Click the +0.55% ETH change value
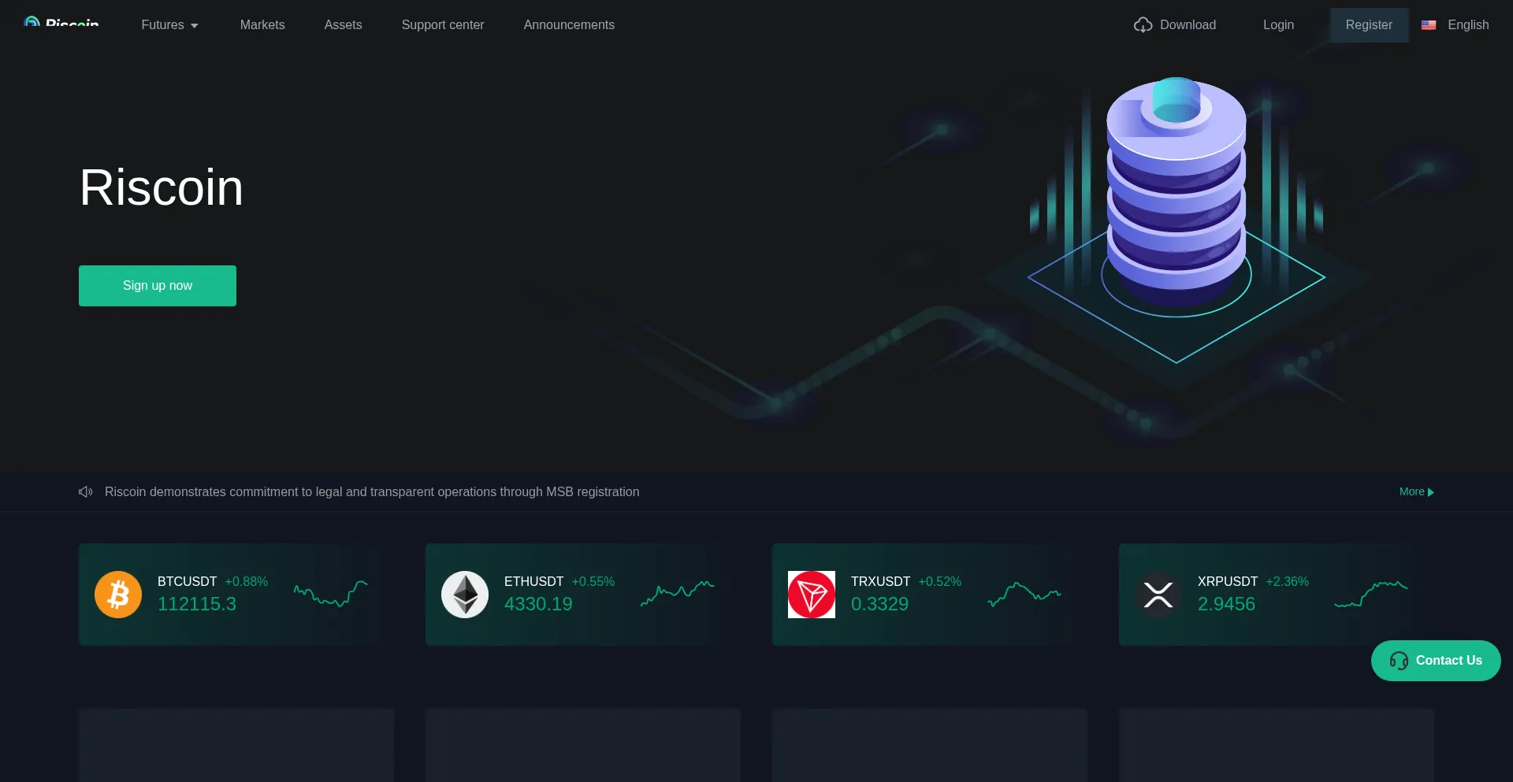Viewport: 1513px width, 782px height. (593, 582)
